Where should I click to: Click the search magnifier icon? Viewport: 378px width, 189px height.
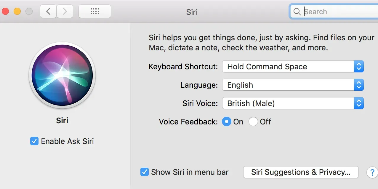[297, 12]
